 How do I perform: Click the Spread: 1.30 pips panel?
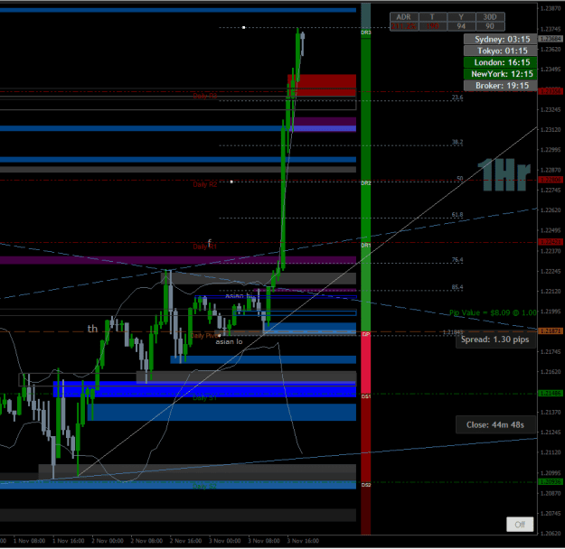[x=495, y=340]
